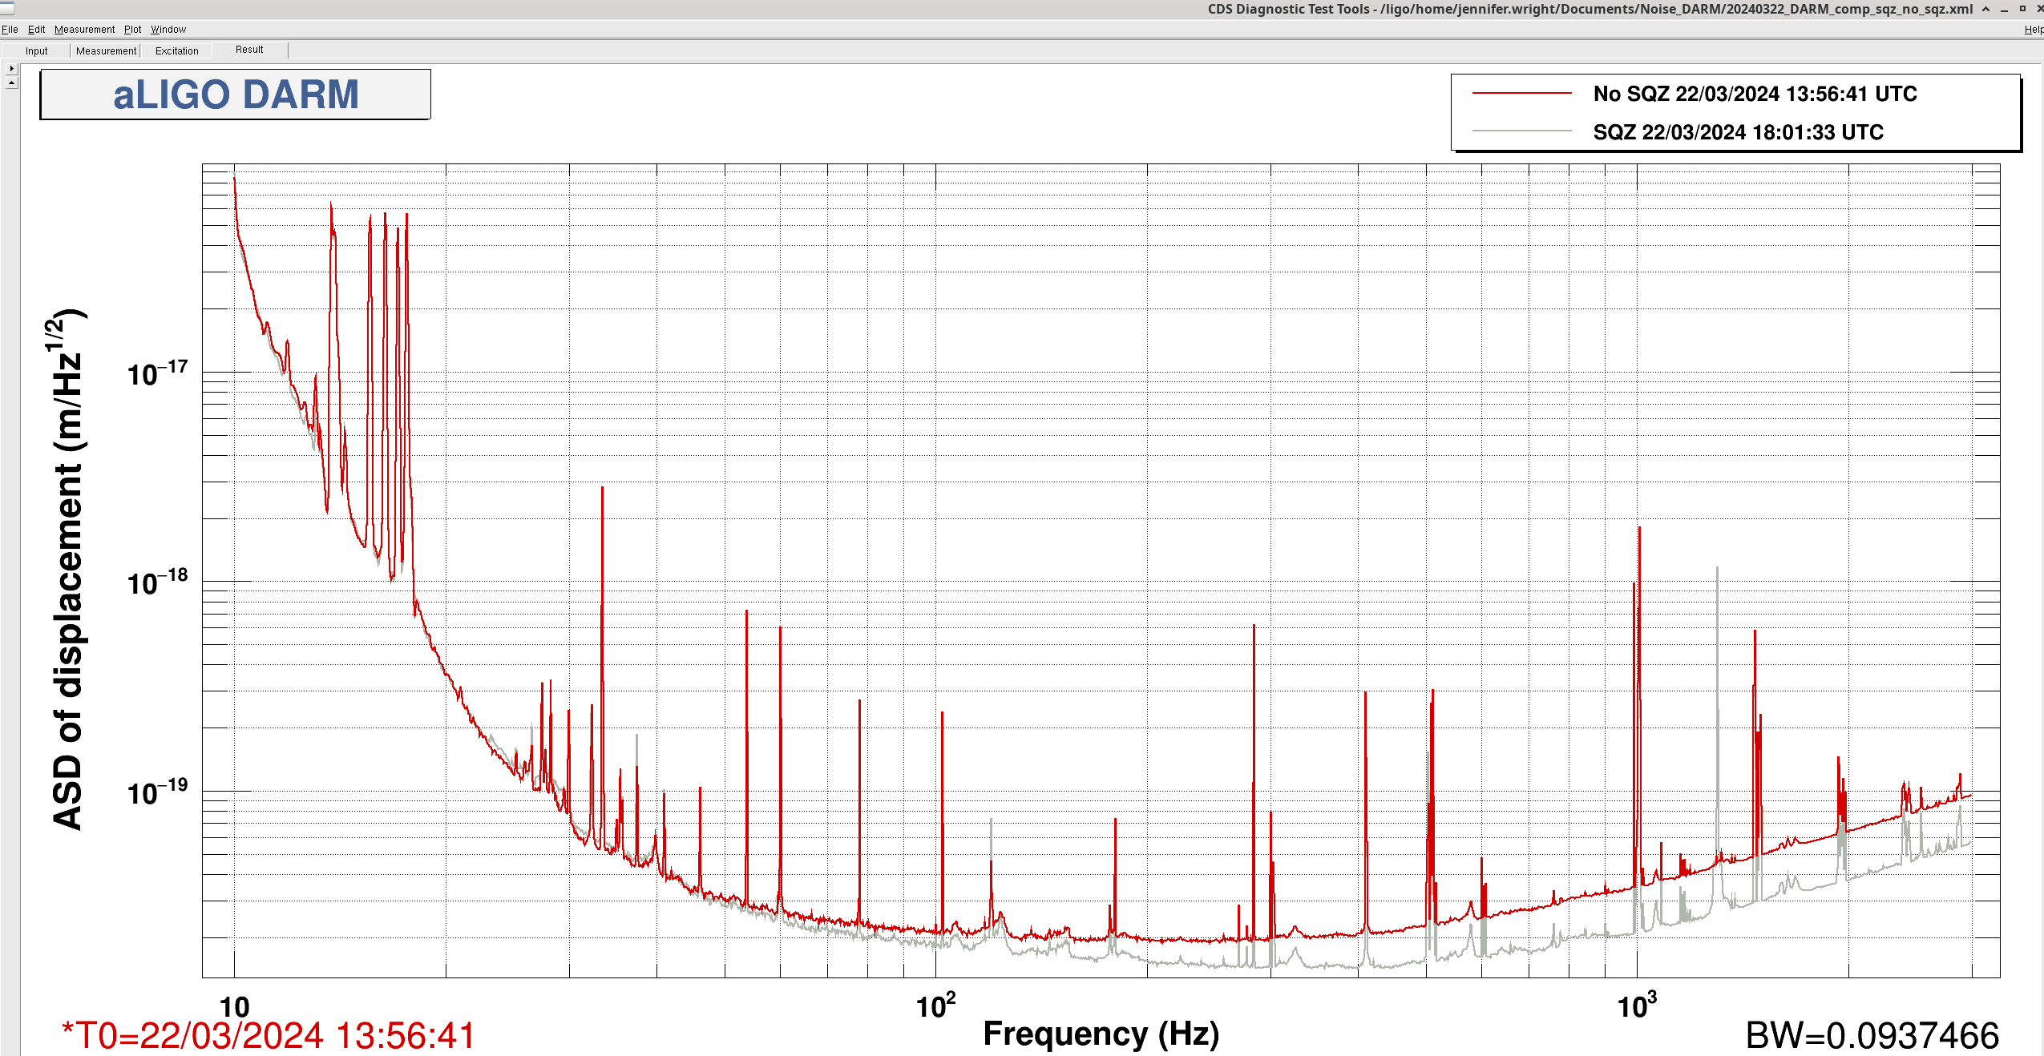Image resolution: width=2044 pixels, height=1056 pixels.
Task: Select the Result tab
Action: [x=249, y=50]
